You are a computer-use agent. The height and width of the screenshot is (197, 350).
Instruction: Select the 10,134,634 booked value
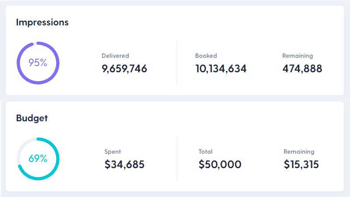220,69
